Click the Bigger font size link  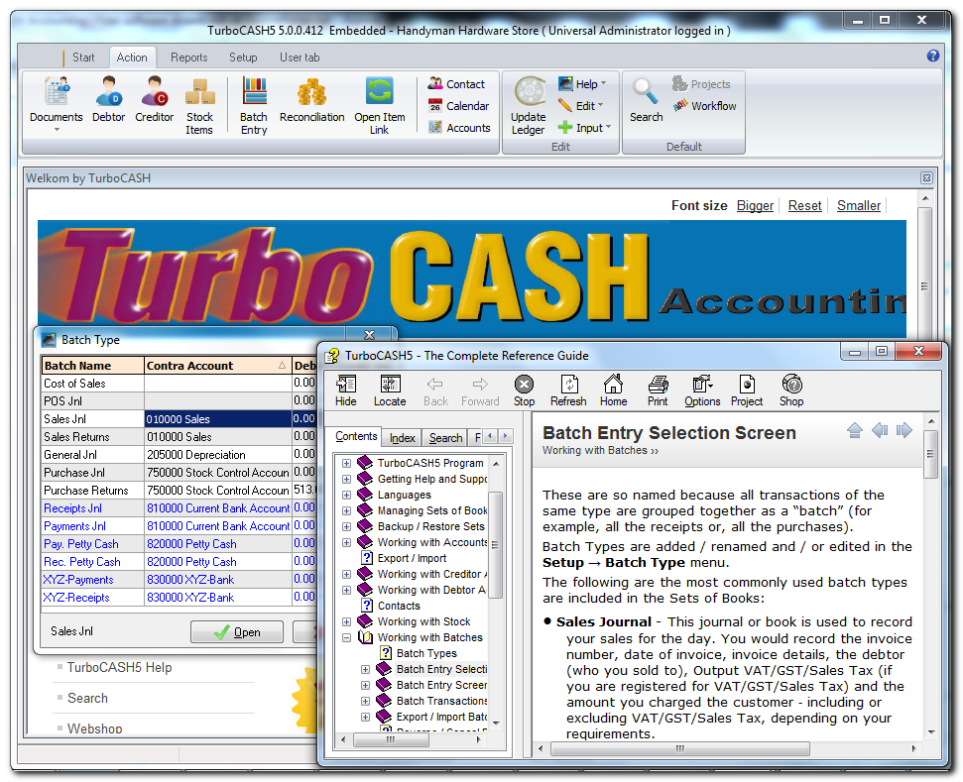pos(755,205)
